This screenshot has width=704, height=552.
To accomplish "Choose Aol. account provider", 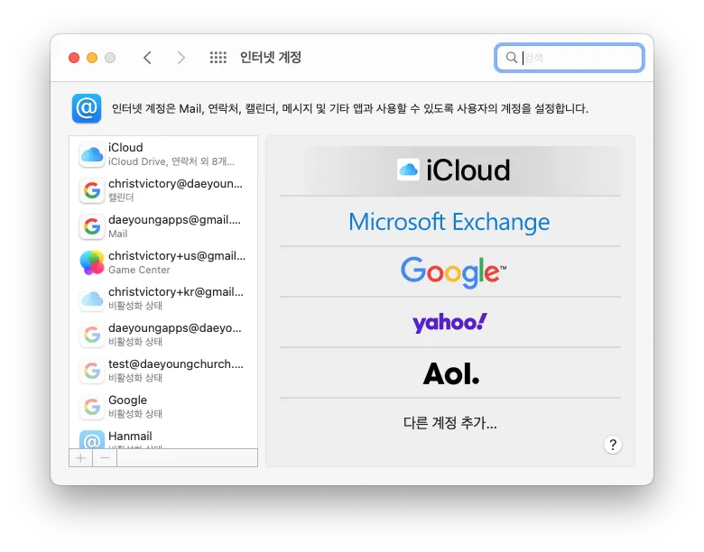I will click(450, 373).
